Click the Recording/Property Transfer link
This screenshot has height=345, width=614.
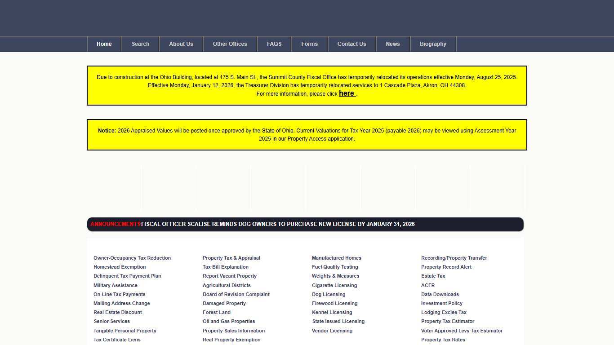[x=454, y=258]
